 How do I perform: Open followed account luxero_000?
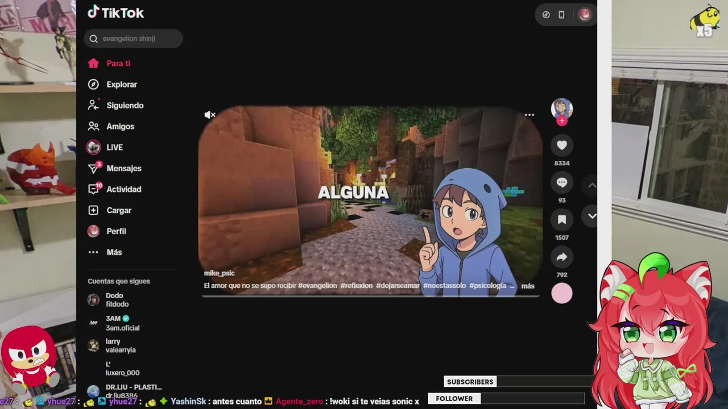(x=131, y=369)
